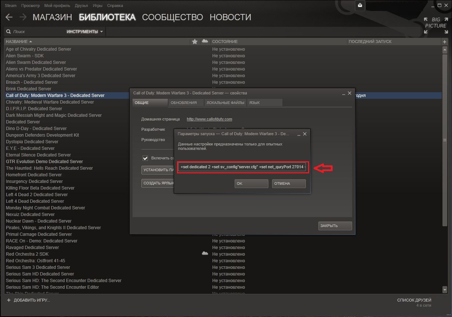Open the inbox envelope icon
The width and height of the screenshot is (452, 317).
point(360,5)
